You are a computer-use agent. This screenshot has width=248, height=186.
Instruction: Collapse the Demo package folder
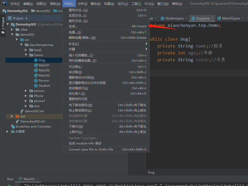tap(26, 55)
